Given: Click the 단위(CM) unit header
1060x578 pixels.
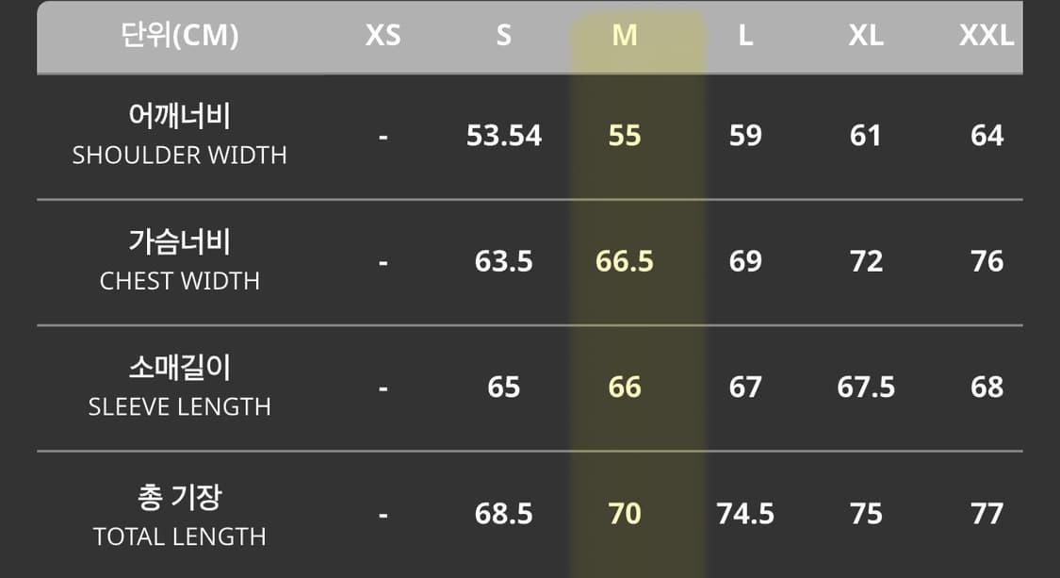Looking at the screenshot, I should point(179,36).
